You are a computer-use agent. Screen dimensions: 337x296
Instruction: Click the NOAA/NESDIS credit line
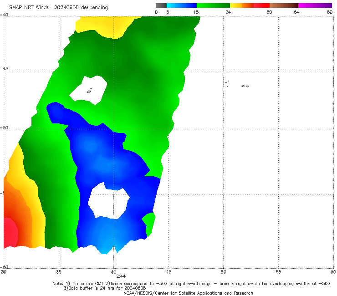click(x=188, y=293)
